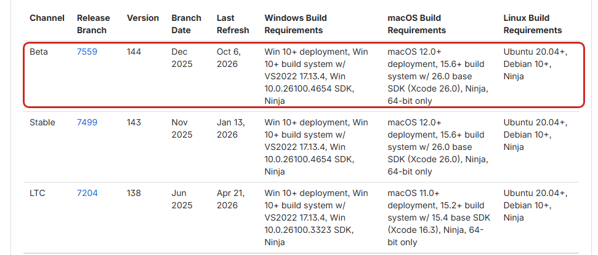Image resolution: width=598 pixels, height=255 pixels.
Task: Click the macOS Build Requirements header
Action: (417, 24)
